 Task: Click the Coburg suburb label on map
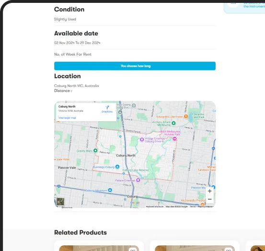coord(132,196)
